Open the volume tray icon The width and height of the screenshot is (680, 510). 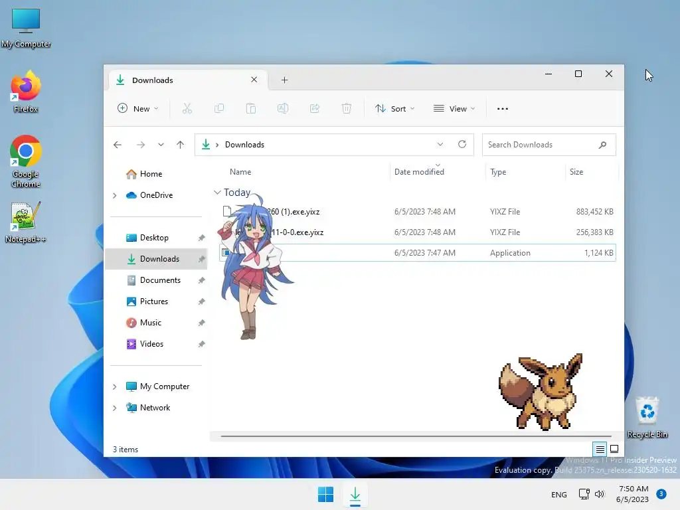pyautogui.click(x=600, y=494)
